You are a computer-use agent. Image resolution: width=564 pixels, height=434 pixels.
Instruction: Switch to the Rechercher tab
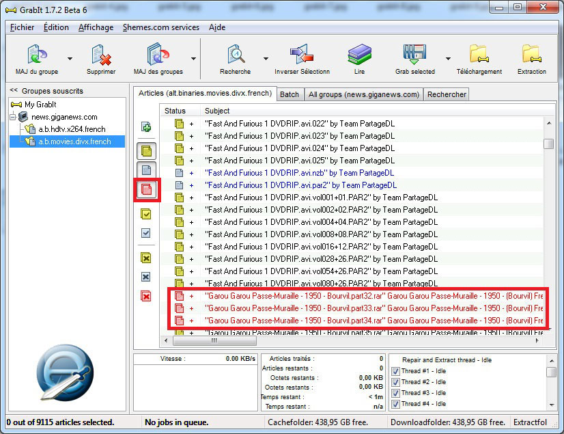(x=447, y=94)
